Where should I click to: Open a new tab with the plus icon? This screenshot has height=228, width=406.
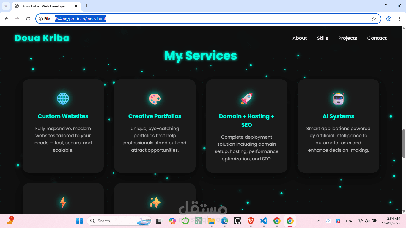coord(87,6)
